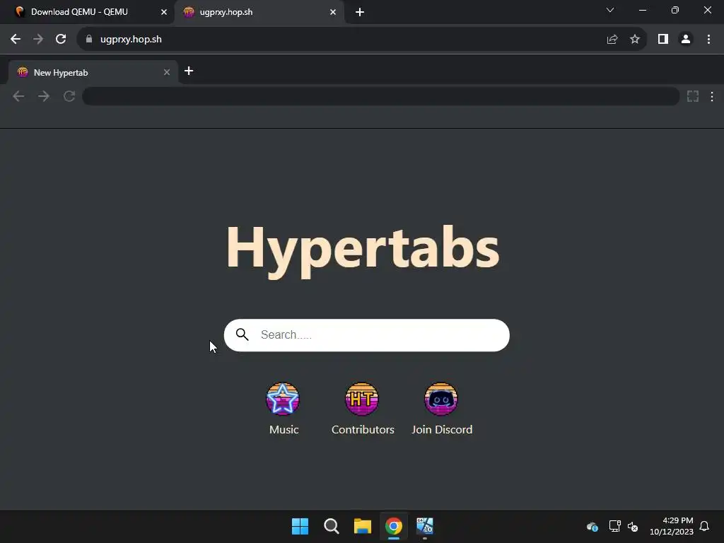The image size is (724, 543).
Task: Share this page icon in Chrome
Action: pyautogui.click(x=612, y=40)
